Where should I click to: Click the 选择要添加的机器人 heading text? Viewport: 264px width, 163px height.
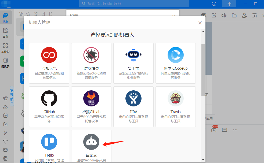[112, 35]
